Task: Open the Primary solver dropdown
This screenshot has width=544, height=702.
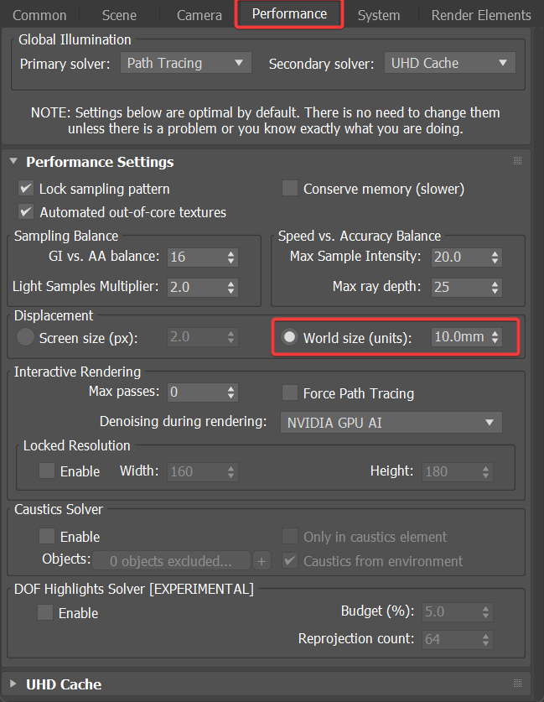Action: [185, 63]
